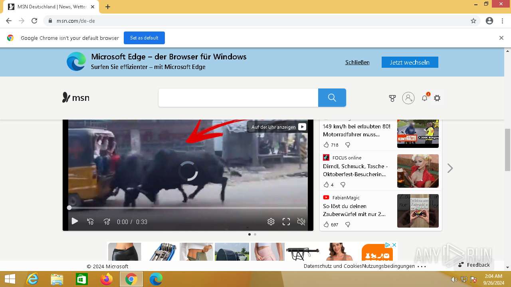This screenshot has width=511, height=287.
Task: Set Chrome as default browser
Action: pos(144,38)
